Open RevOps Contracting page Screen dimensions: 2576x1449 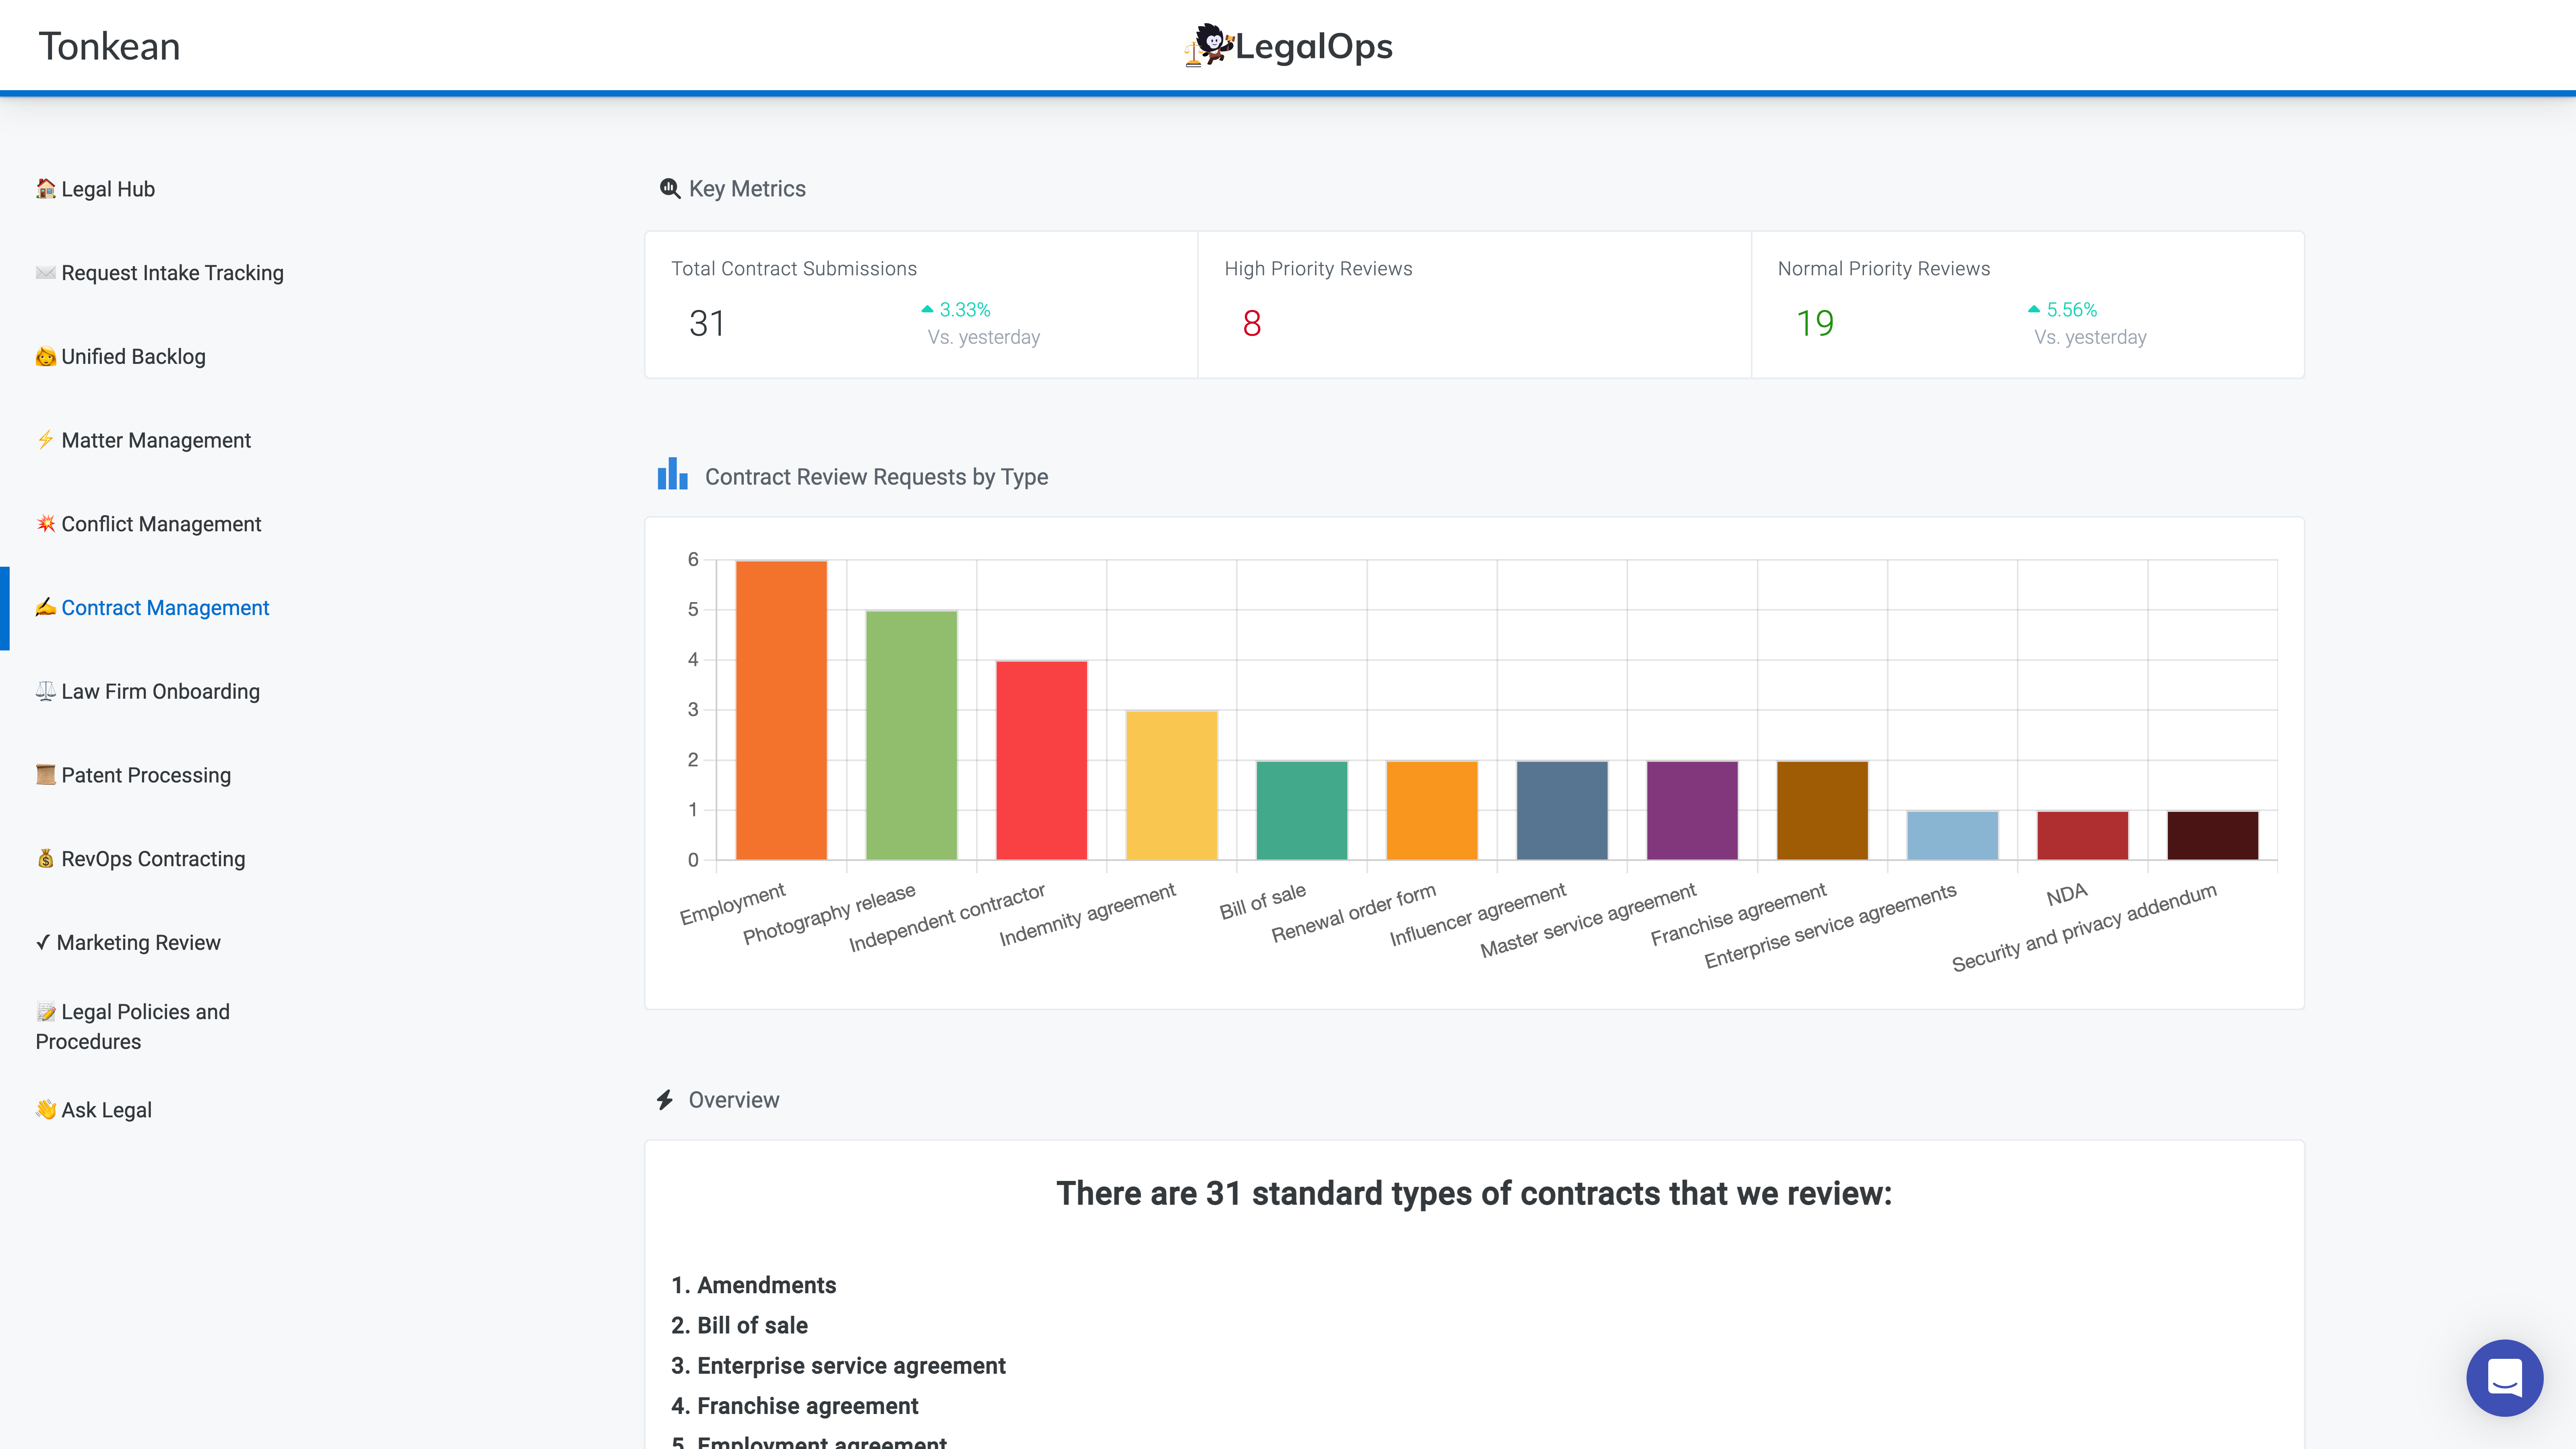pyautogui.click(x=153, y=859)
